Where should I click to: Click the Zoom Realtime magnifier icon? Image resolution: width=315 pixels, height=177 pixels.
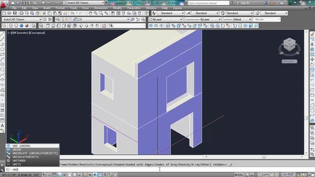coord(95,13)
